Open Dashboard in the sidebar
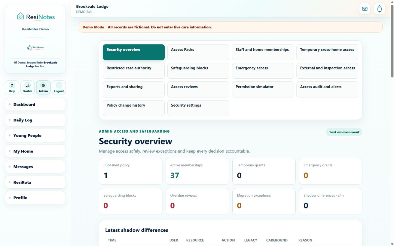This screenshot has height=246, width=394. 35,104
